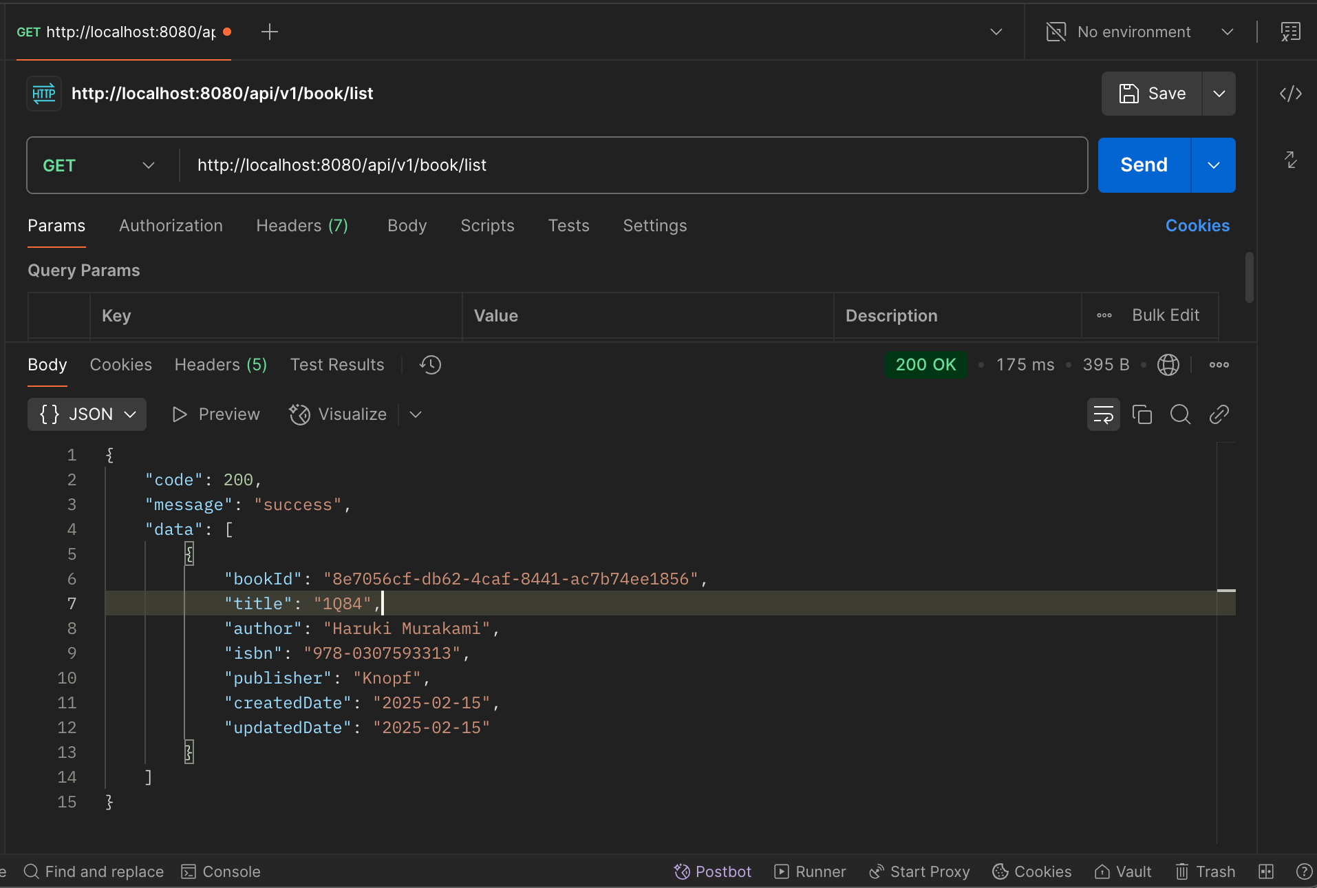Open query params column options ellipsis

click(x=1104, y=316)
